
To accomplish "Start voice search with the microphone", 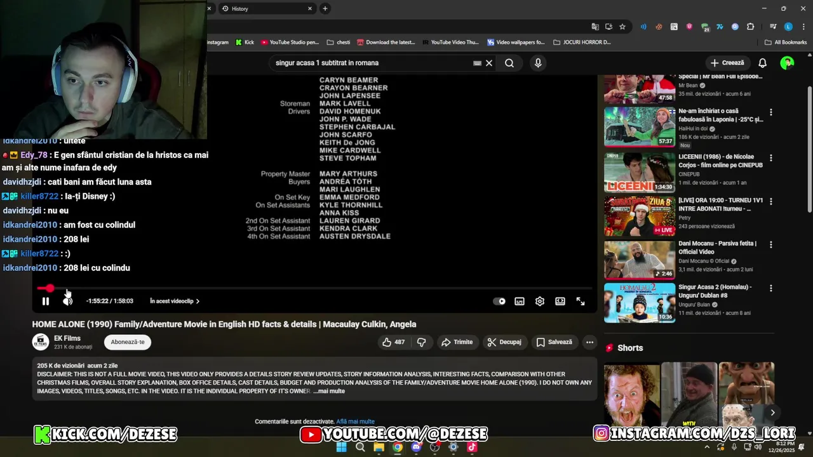I will pos(538,63).
